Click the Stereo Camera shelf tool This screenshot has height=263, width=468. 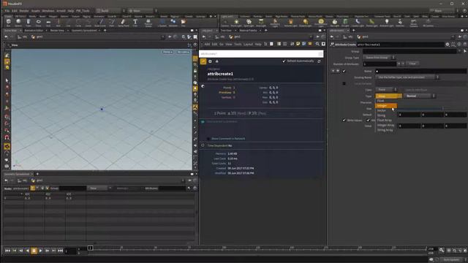tap(413, 23)
